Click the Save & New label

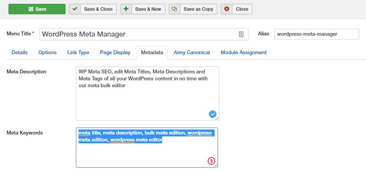click(x=148, y=9)
